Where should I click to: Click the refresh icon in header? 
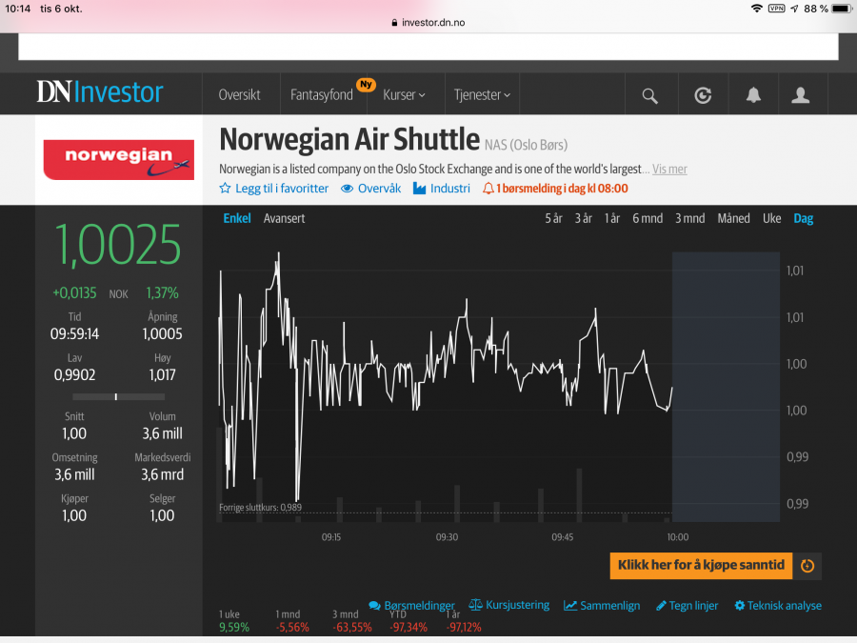(703, 95)
